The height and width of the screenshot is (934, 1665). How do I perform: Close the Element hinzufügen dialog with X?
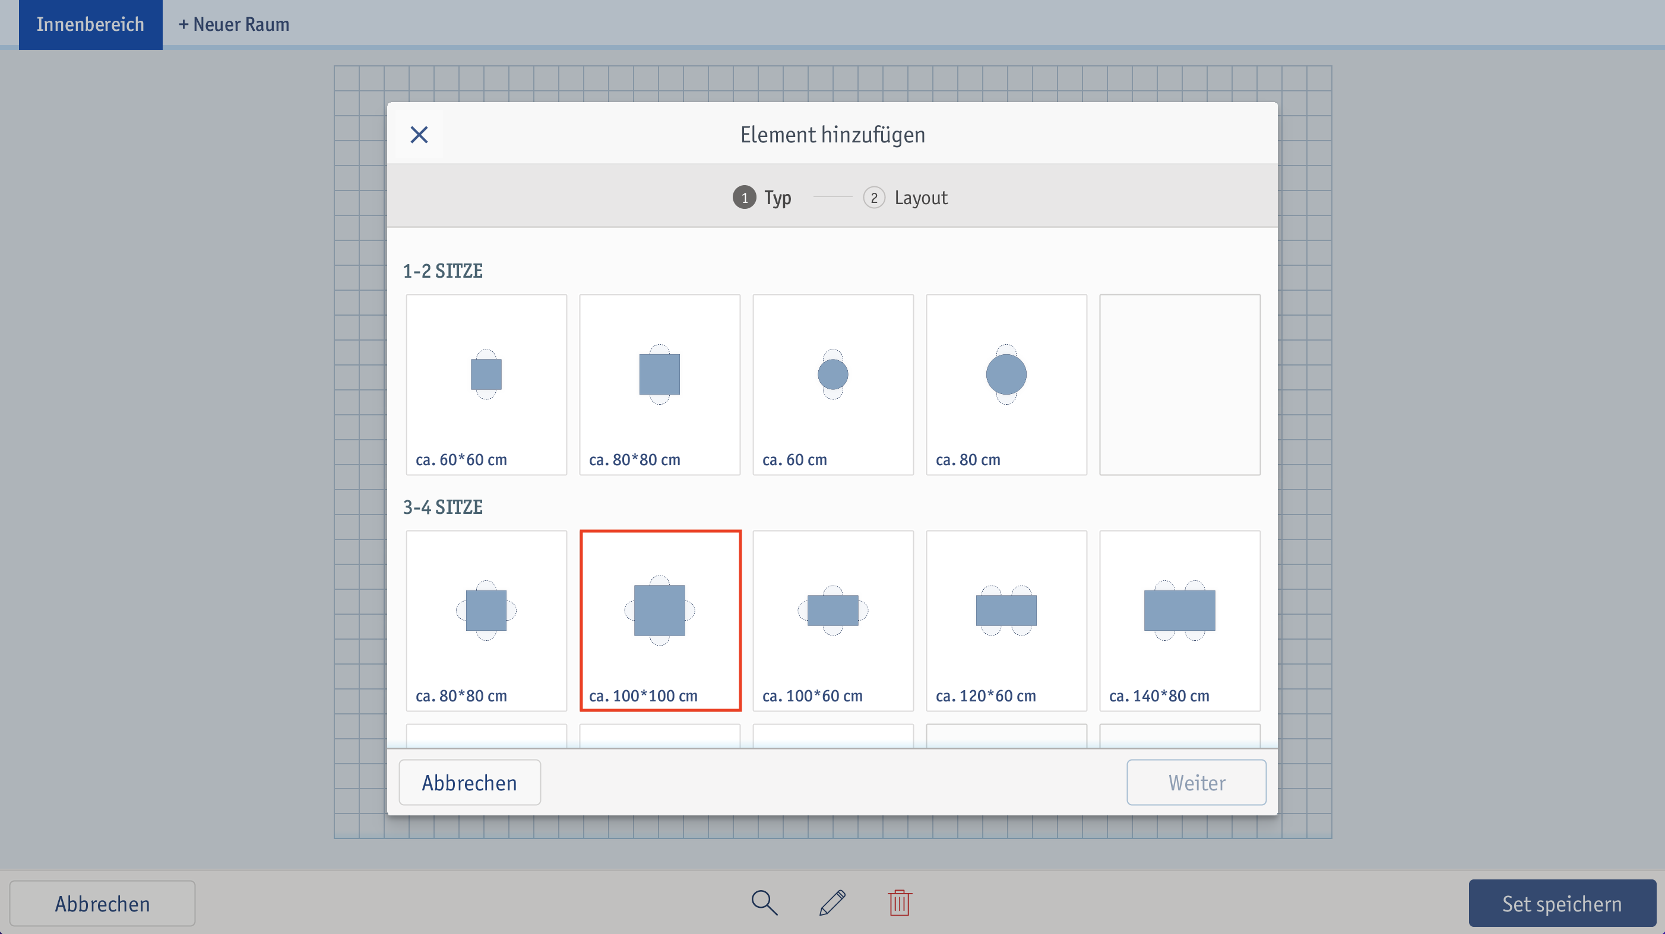coord(419,134)
